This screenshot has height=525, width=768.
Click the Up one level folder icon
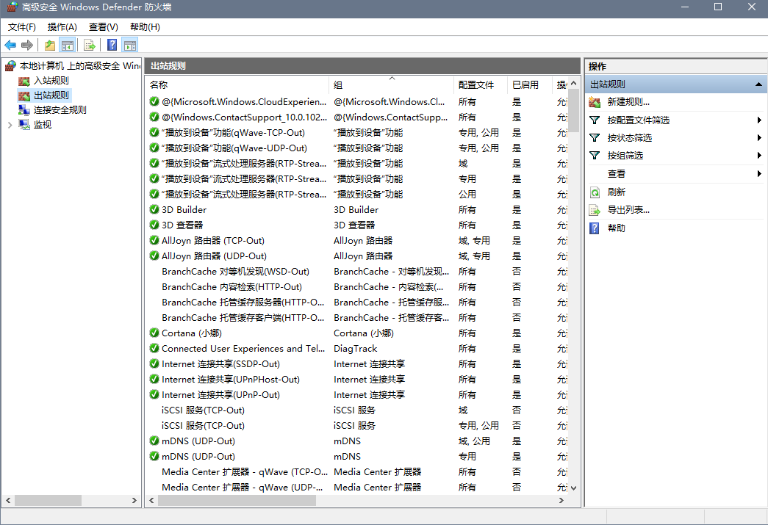tap(49, 45)
